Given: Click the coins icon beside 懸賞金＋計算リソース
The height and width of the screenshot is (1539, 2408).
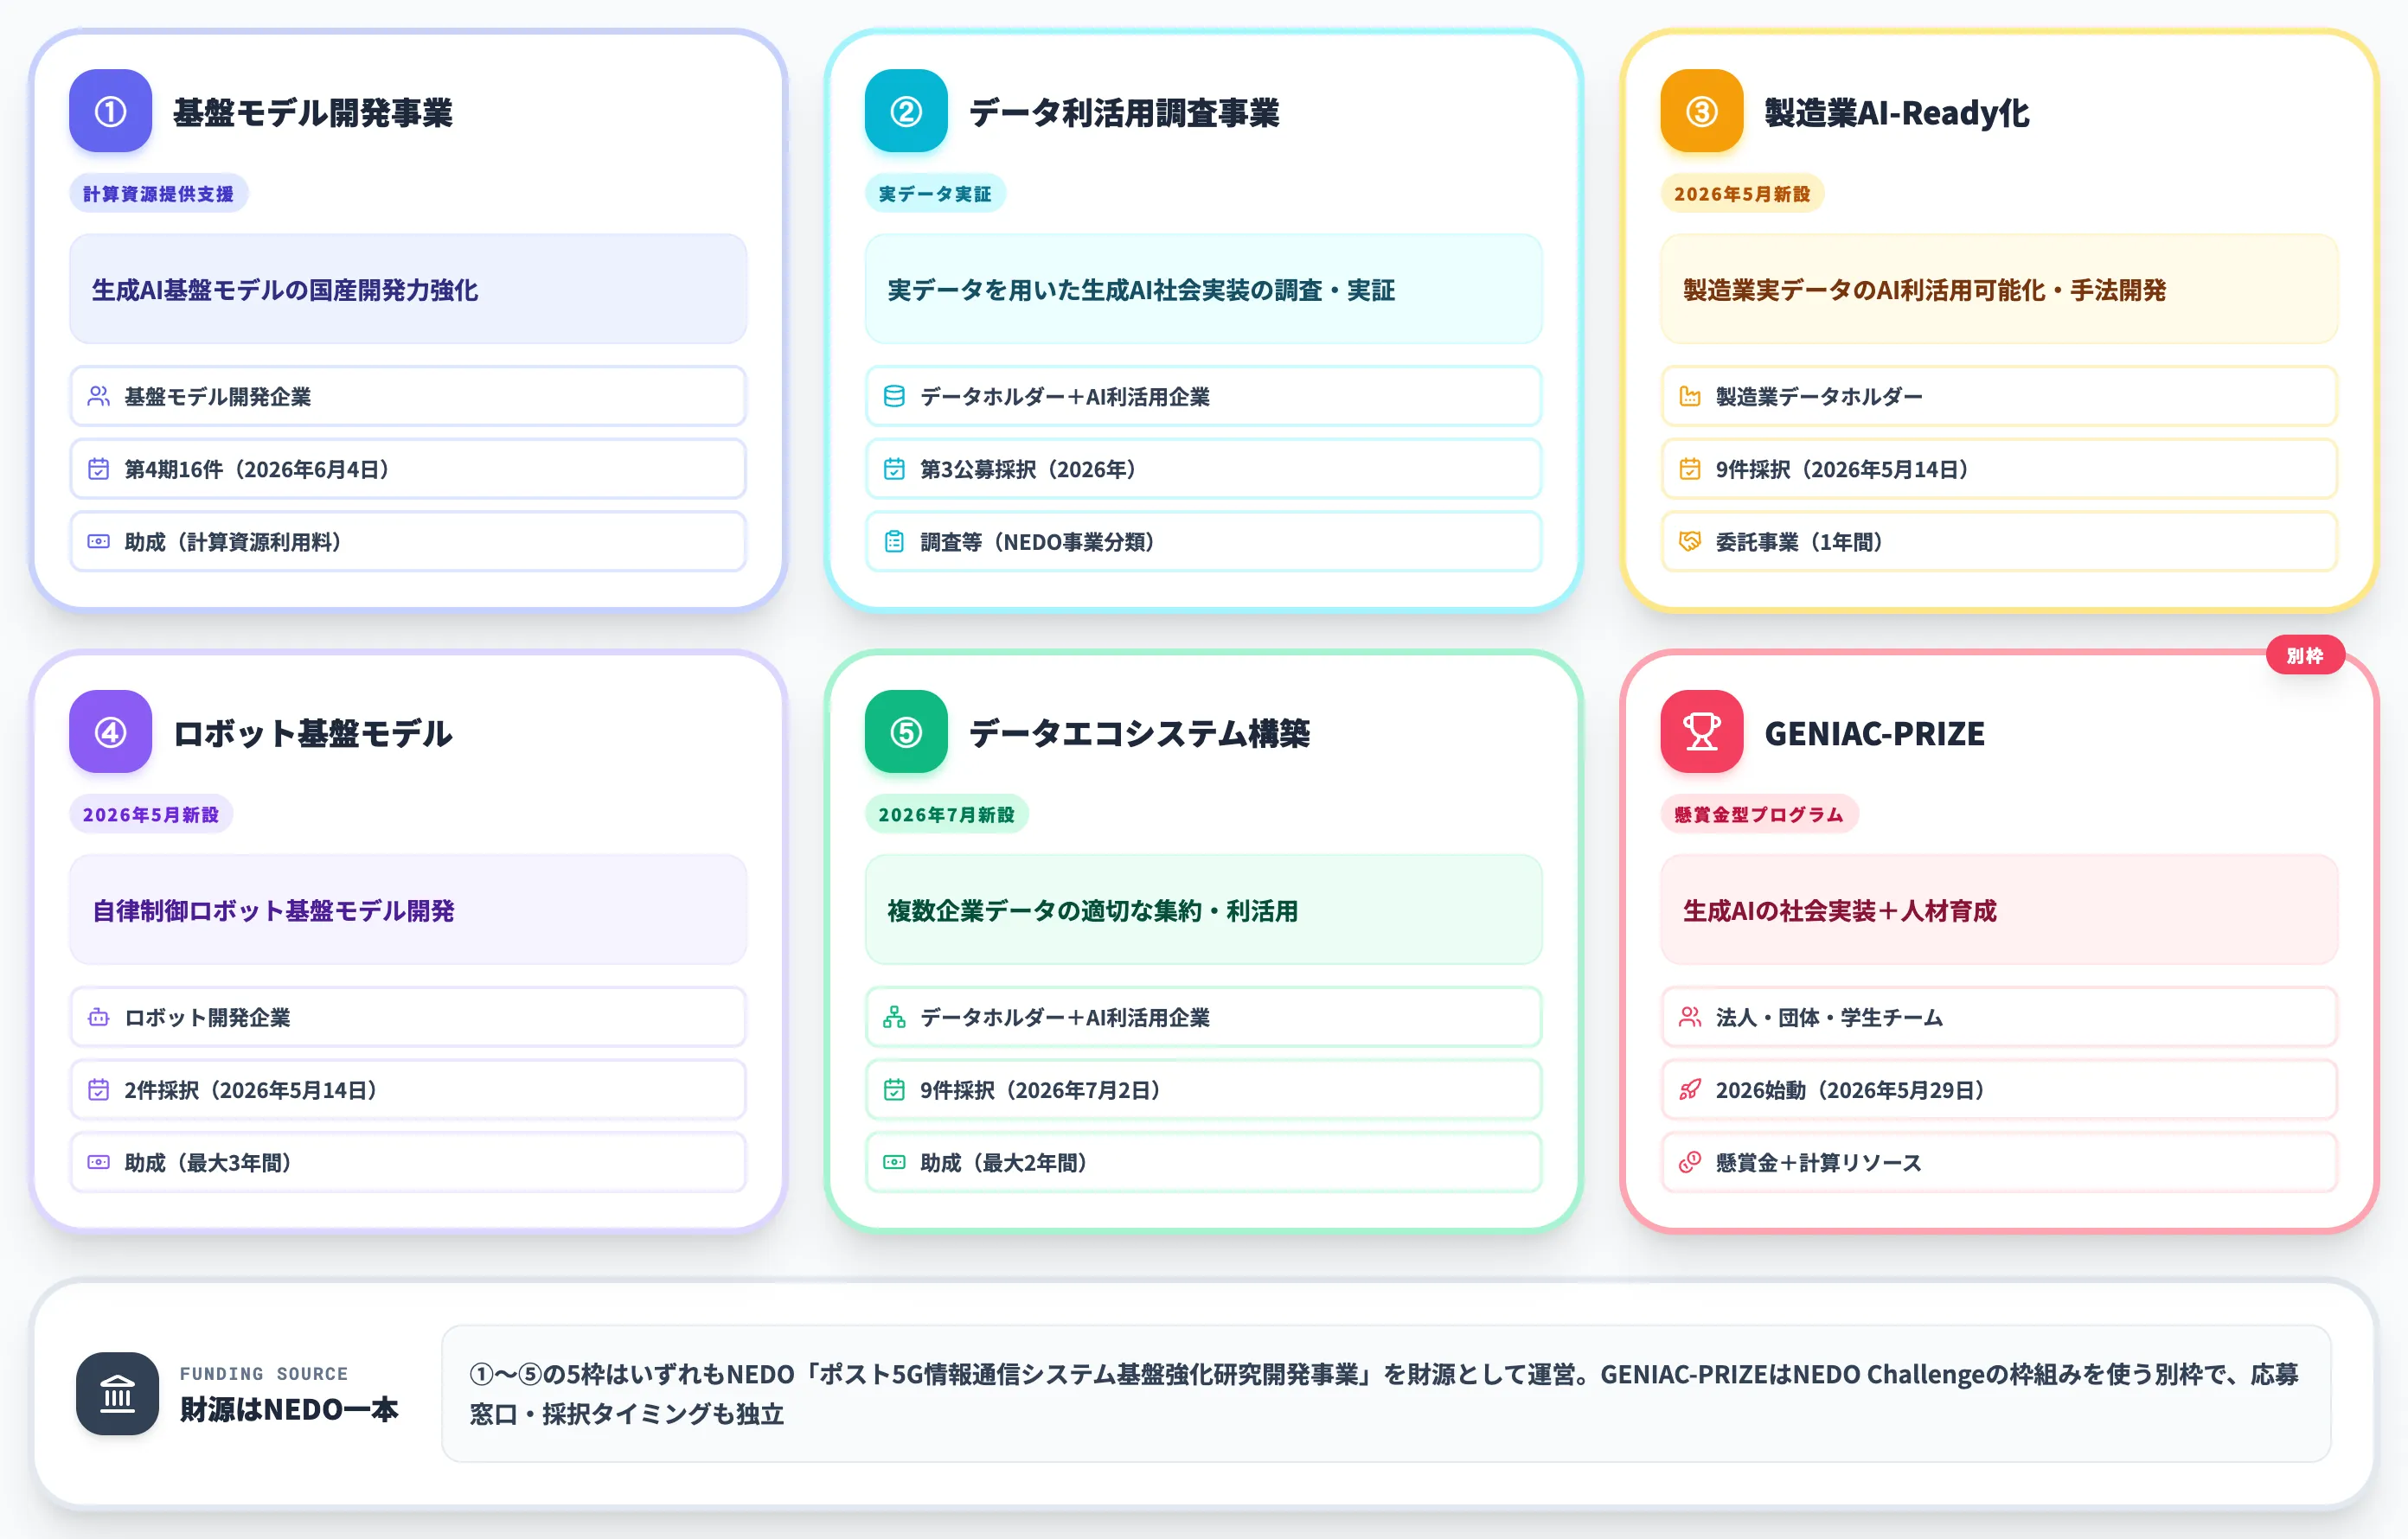Looking at the screenshot, I should (x=1690, y=1162).
